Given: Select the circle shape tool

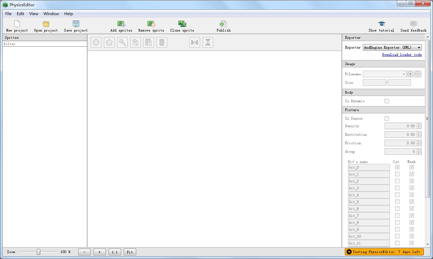Looking at the screenshot, I should coord(96,42).
